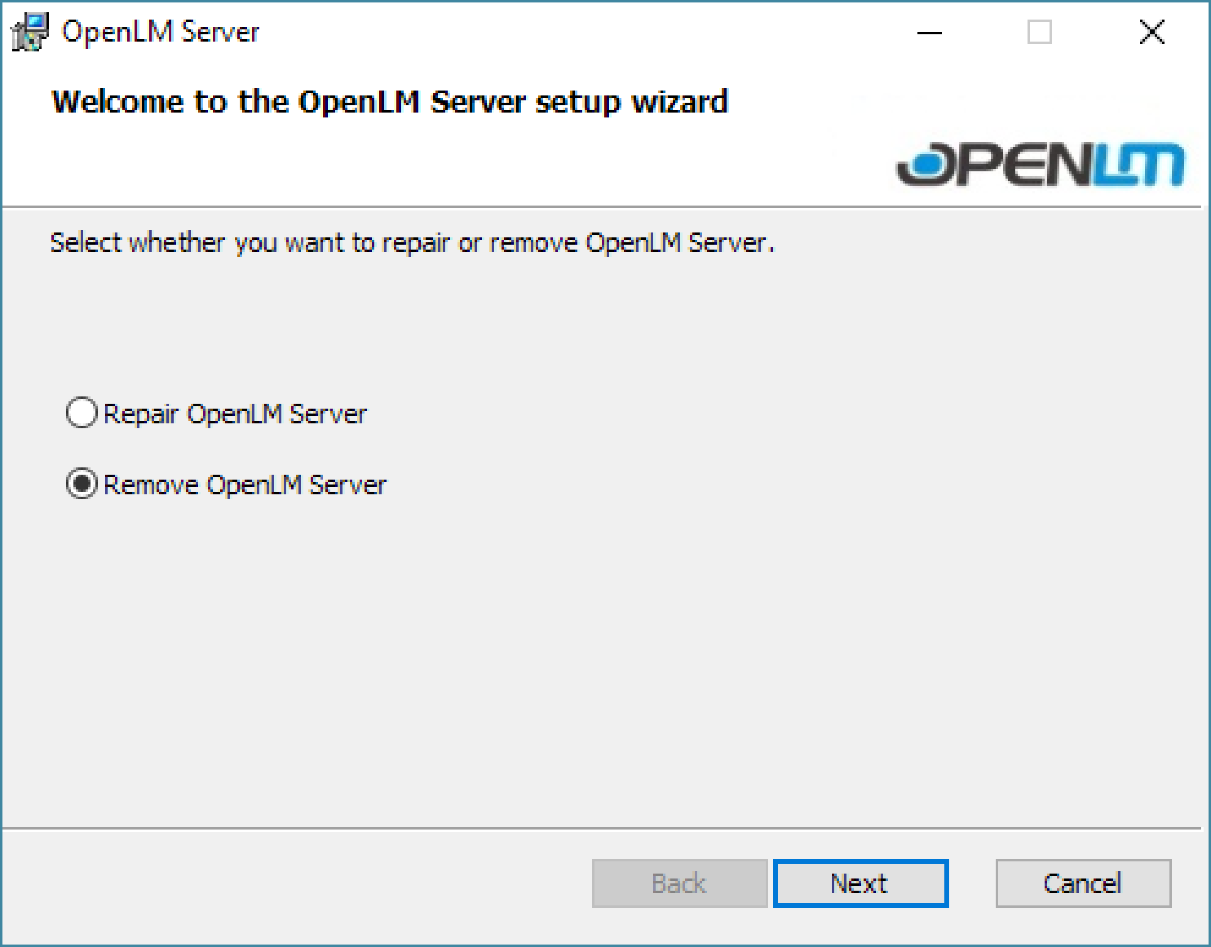
Task: Click the disabled Back button
Action: [679, 883]
